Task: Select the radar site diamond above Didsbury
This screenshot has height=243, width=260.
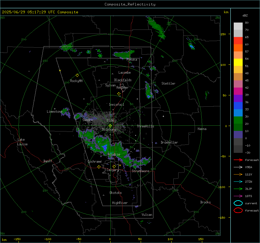Action: (110, 126)
